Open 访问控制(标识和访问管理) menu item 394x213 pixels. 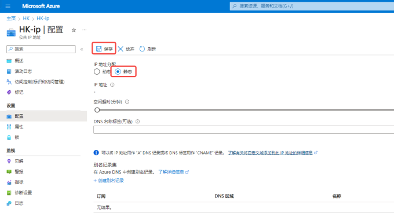click(39, 82)
